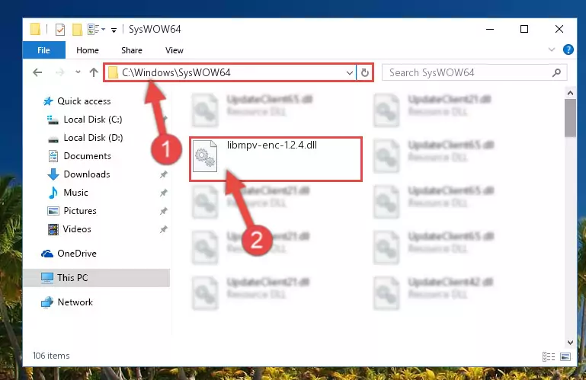Expand the address bar history dropdown
Image resolution: width=586 pixels, height=380 pixels.
(x=350, y=73)
